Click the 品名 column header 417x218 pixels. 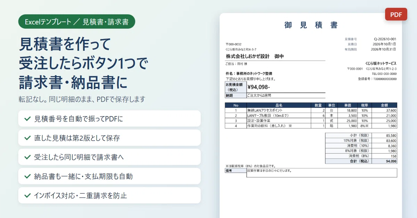coord(279,105)
